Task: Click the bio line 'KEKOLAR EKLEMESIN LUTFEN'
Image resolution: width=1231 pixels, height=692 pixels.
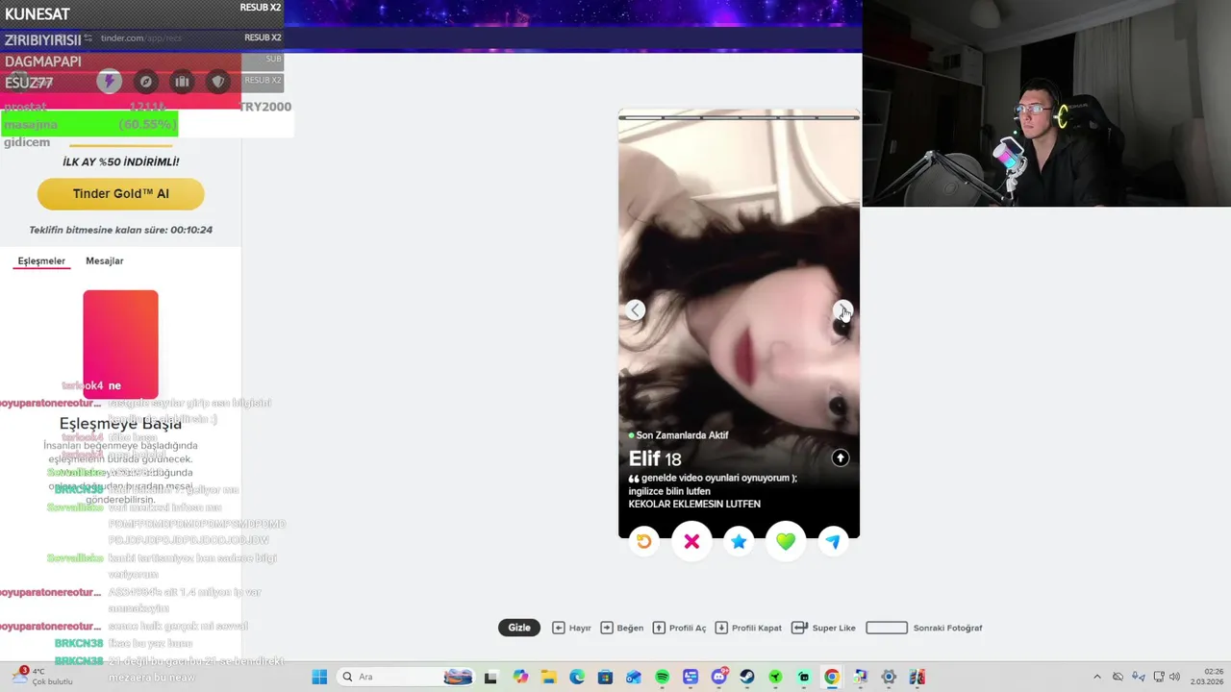Action: tap(694, 504)
